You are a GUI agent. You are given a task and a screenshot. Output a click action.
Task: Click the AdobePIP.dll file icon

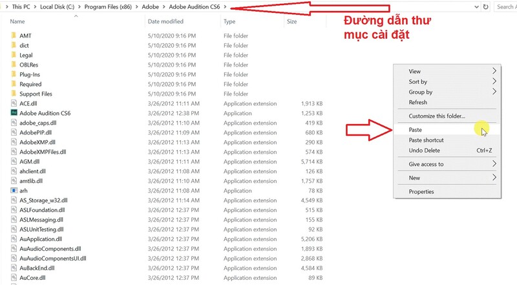[14, 132]
